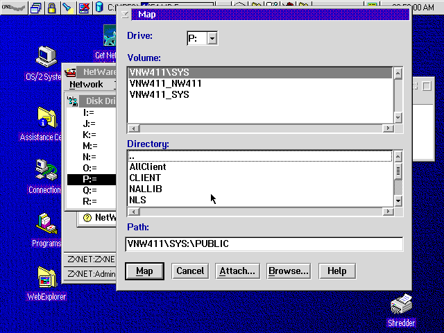The width and height of the screenshot is (444, 333).
Task: Click Directory list scroll down arrow
Action: click(398, 200)
